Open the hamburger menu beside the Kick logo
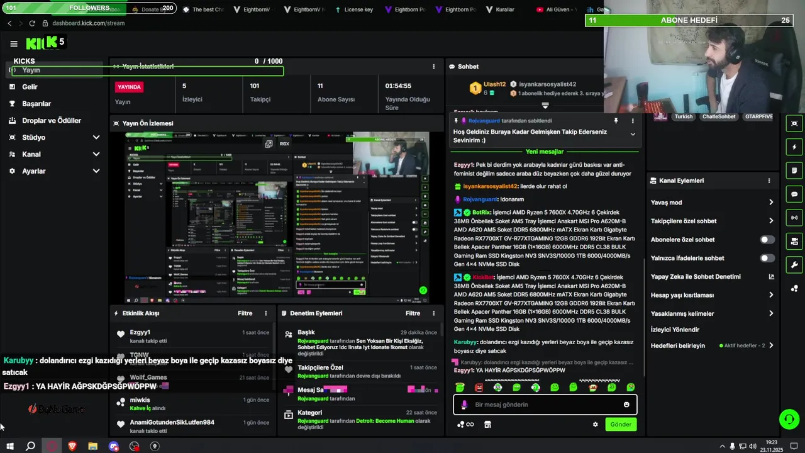805x453 pixels. [x=14, y=43]
